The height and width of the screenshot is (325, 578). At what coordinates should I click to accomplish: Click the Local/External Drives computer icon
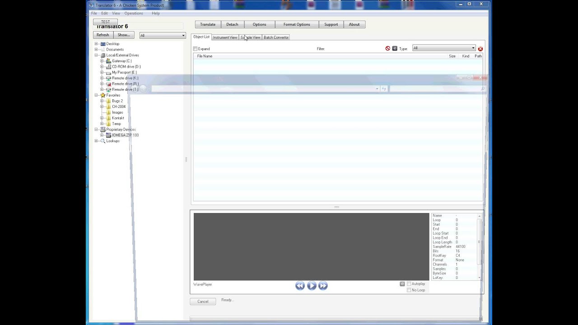tap(103, 55)
